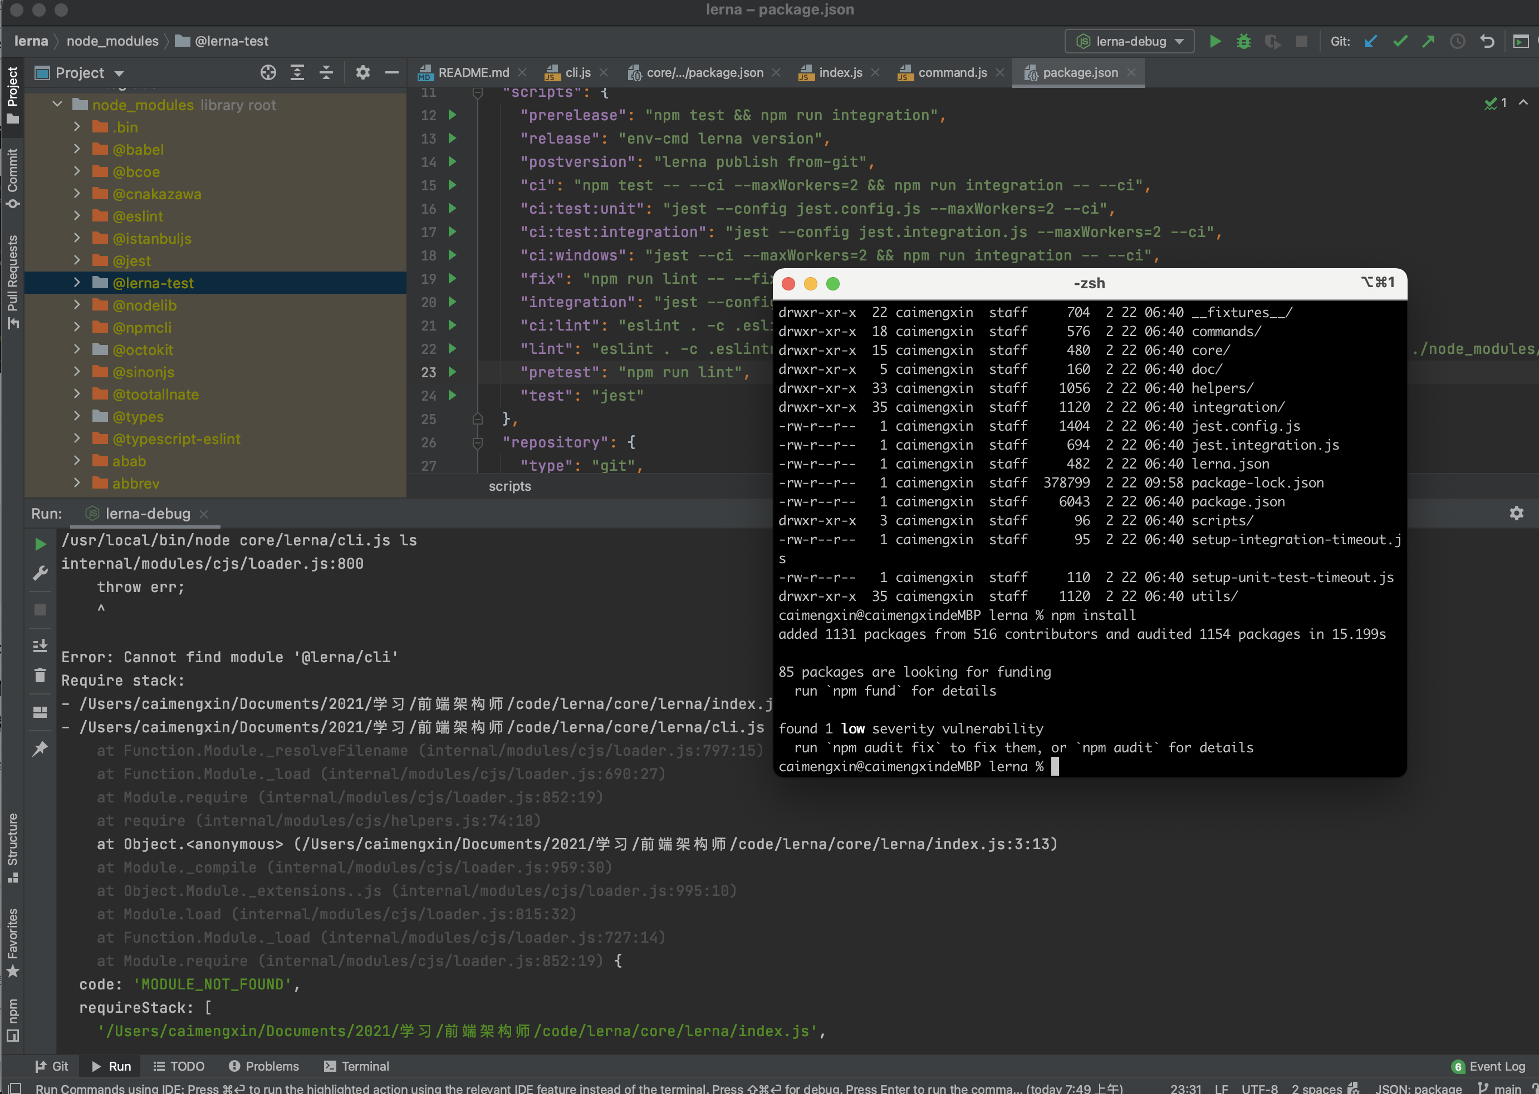1539x1094 pixels.
Task: Show Git history clock icon
Action: click(1458, 41)
